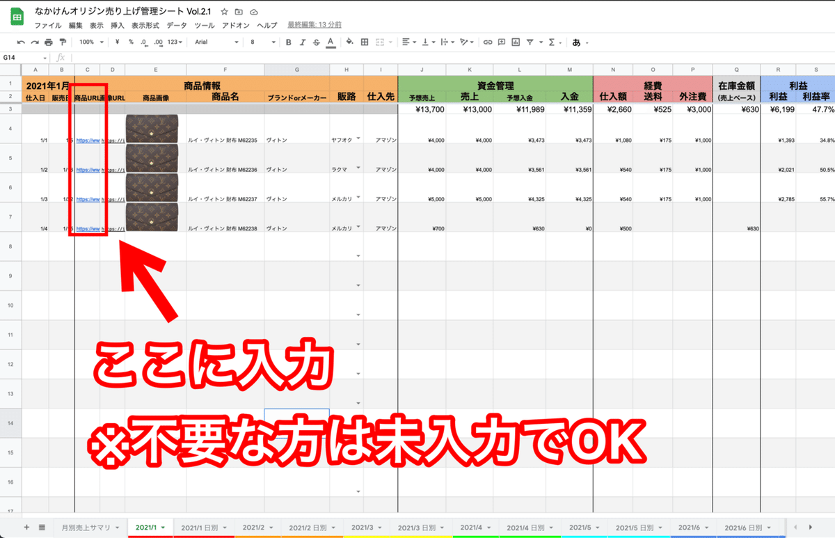Redo the last action

[x=35, y=42]
